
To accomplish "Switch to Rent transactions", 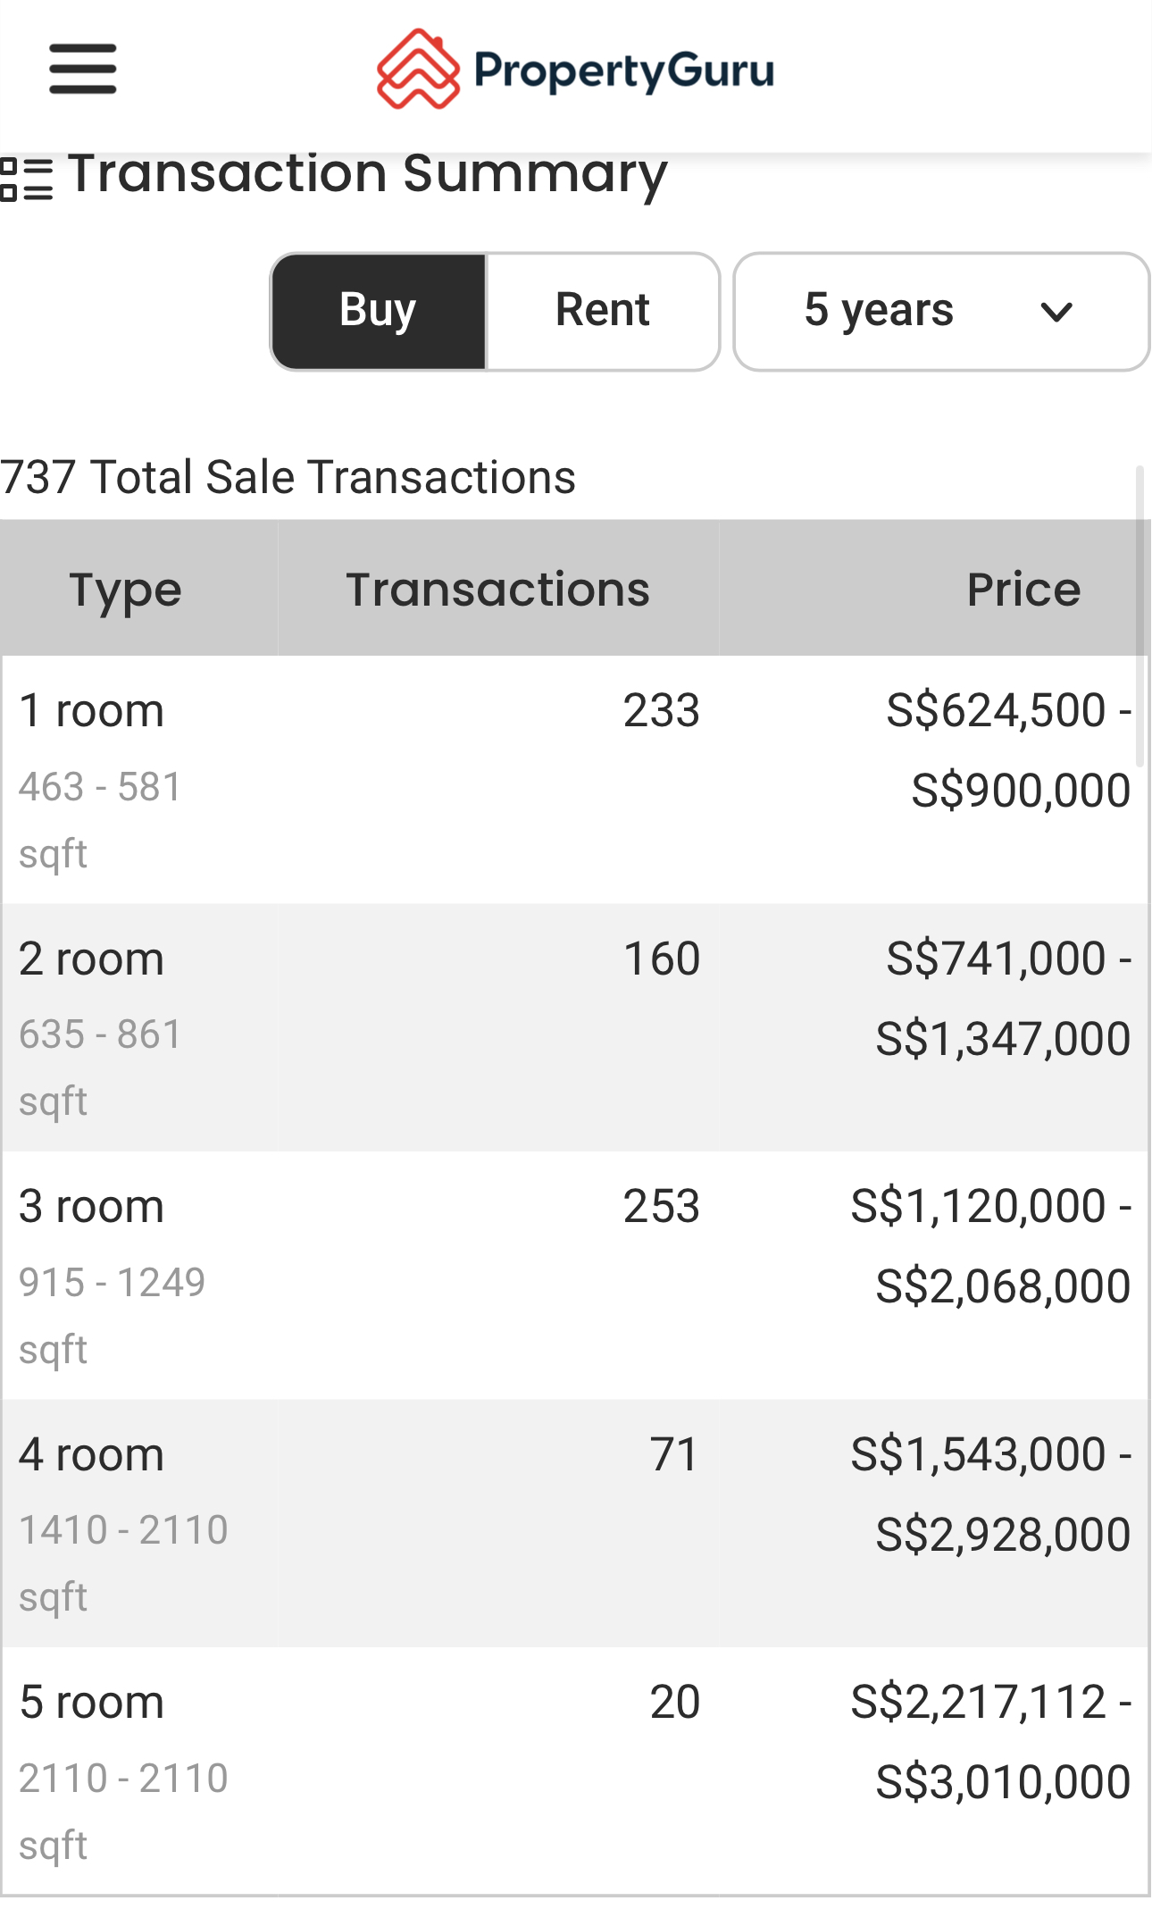I will tap(603, 311).
